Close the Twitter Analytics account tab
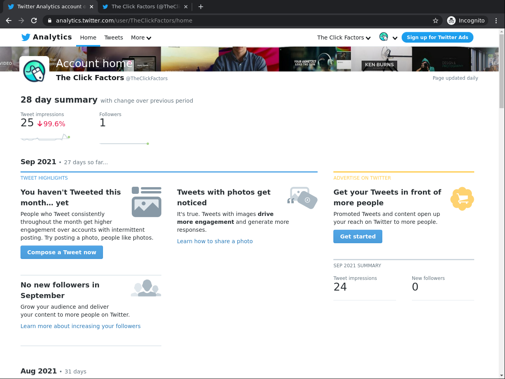Image resolution: width=505 pixels, height=379 pixels. point(92,6)
